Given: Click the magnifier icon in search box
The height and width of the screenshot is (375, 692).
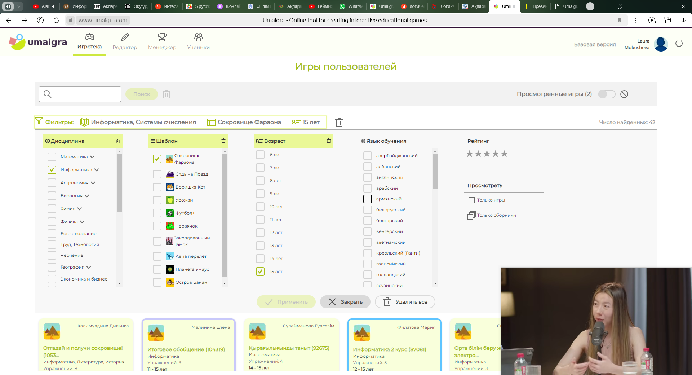Looking at the screenshot, I should click(x=47, y=94).
